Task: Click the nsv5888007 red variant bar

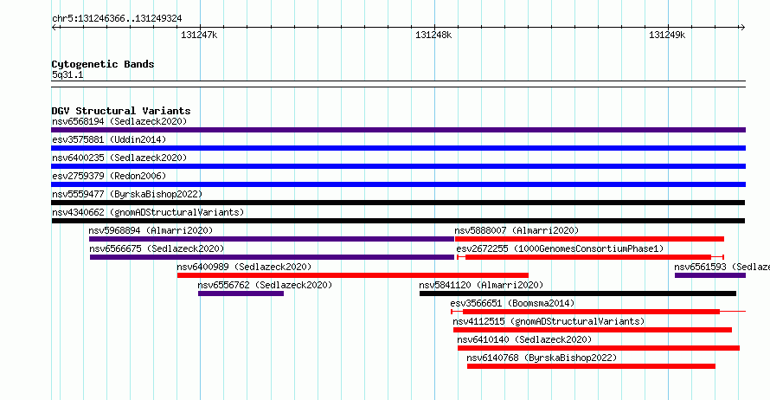Action: (x=589, y=239)
